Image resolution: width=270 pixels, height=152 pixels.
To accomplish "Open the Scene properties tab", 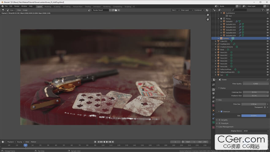I will click(x=213, y=102).
